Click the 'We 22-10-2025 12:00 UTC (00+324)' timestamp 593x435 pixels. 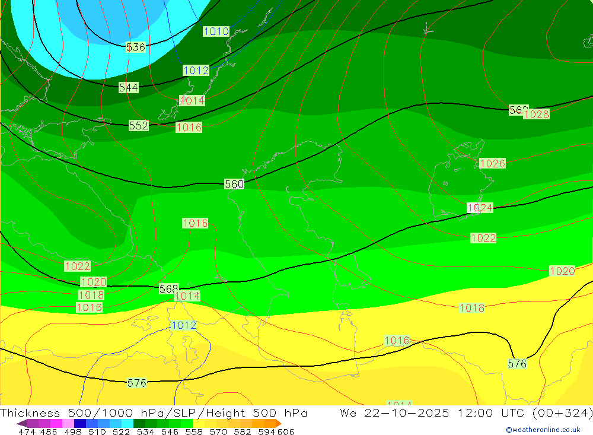[x=466, y=412]
